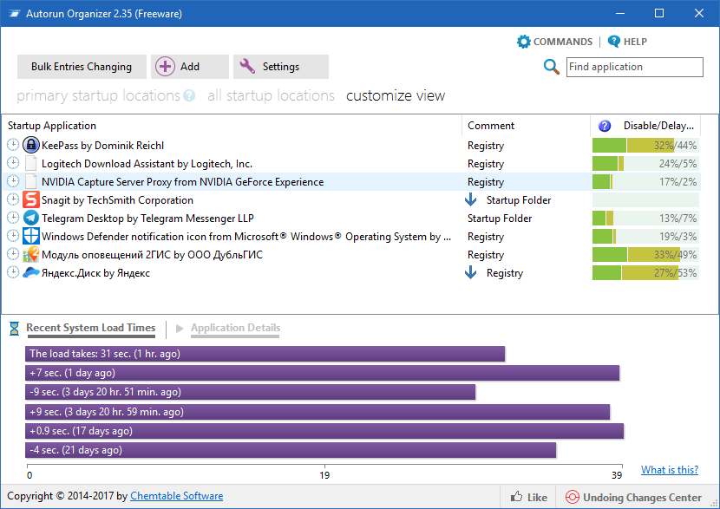Click Яндекс.Диск 27%/53% disable/delay bar
Image resolution: width=720 pixels, height=509 pixels.
(x=645, y=272)
